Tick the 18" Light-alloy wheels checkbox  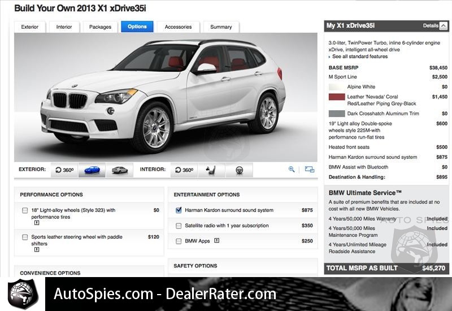tap(25, 210)
